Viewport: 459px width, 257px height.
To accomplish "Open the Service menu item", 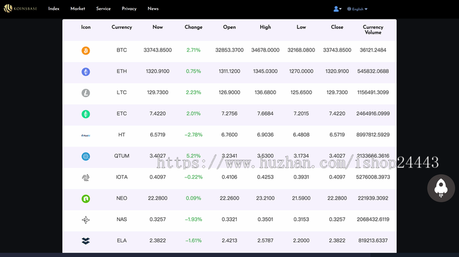I will (x=103, y=9).
